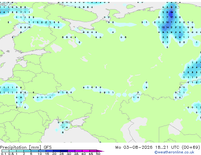Image resolution: width=201 pixels, height=155 pixels.
Task: Click the 'Mo 03-08-2026' date text
Action: (134, 147)
